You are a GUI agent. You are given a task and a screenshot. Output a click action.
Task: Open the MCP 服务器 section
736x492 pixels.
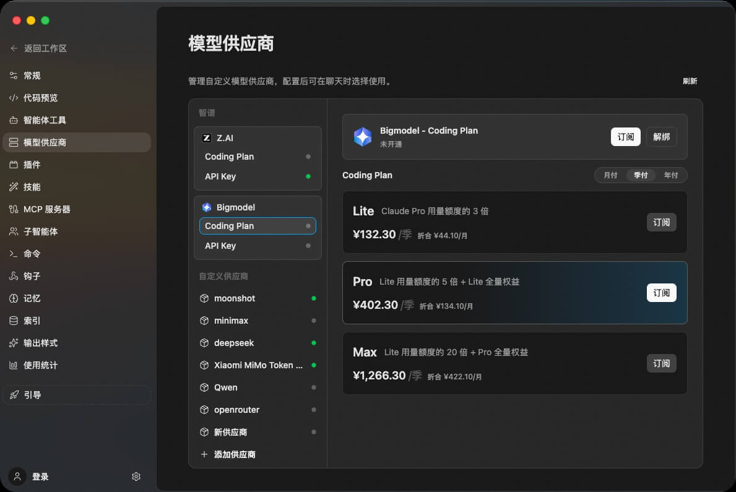pyautogui.click(x=77, y=209)
